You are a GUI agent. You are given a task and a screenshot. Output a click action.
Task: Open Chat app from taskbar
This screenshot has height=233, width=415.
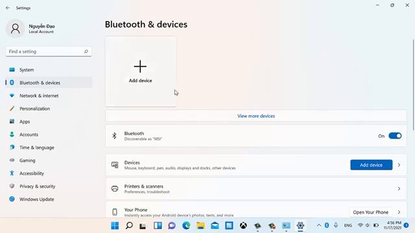[x=172, y=226]
